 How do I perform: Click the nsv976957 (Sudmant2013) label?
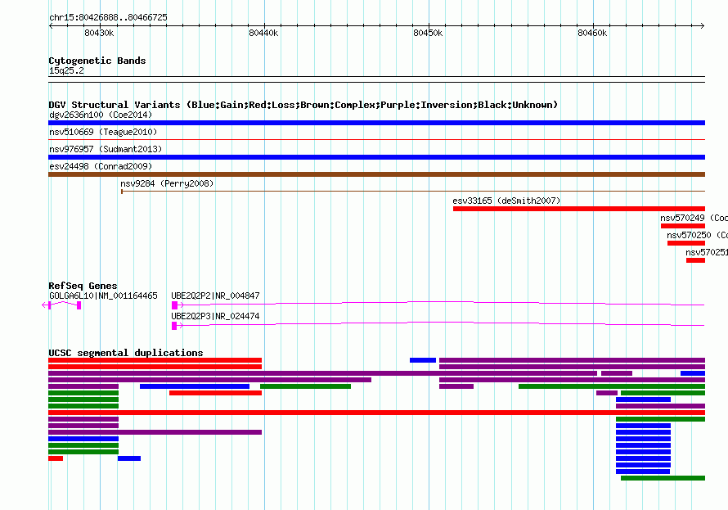(106, 149)
